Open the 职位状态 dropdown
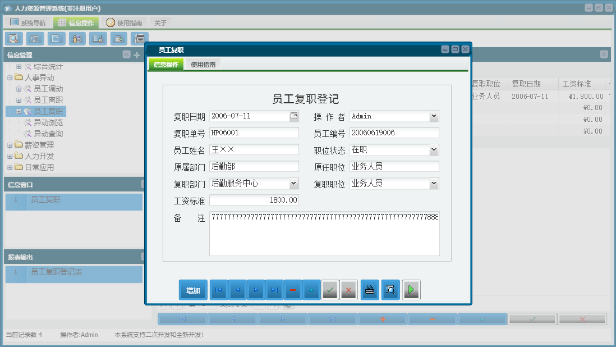This screenshot has width=616, height=347. (x=435, y=150)
